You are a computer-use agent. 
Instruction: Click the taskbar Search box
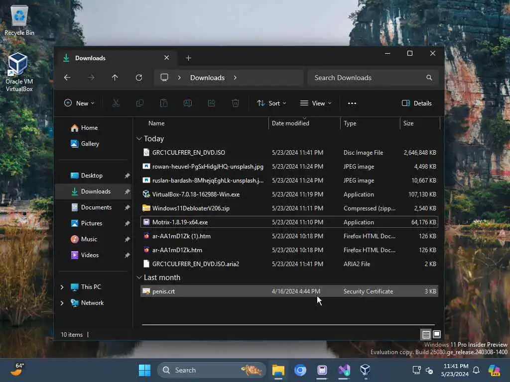[x=211, y=370]
